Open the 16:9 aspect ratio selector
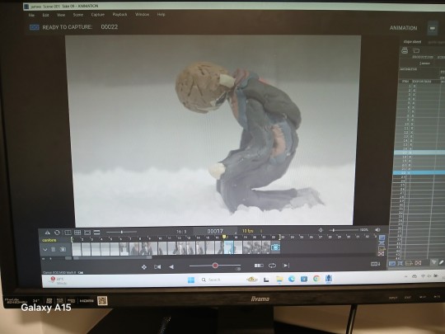This screenshot has width=445, height=334. pos(181,232)
